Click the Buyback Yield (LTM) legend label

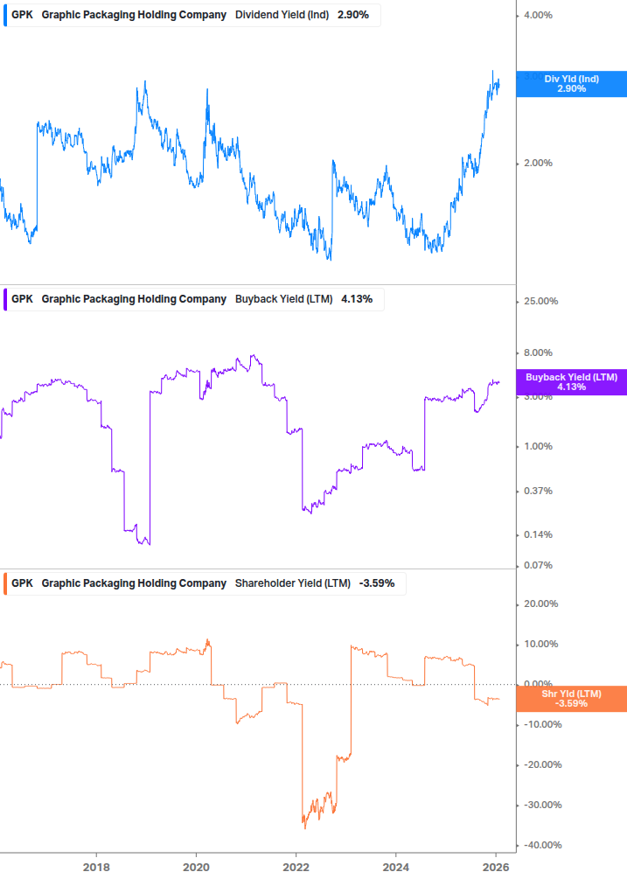(283, 299)
